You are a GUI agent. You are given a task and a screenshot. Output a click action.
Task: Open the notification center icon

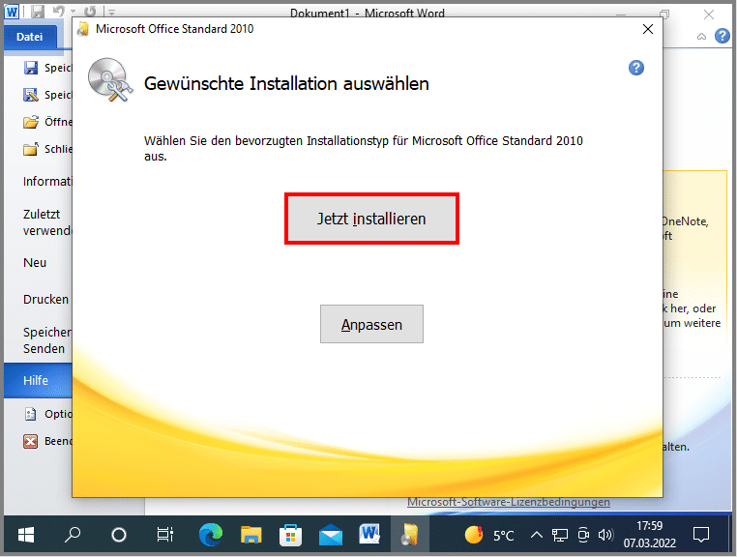(701, 534)
